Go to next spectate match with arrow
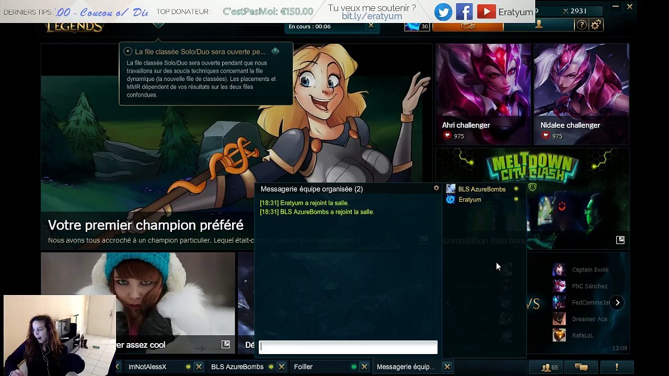 click(x=617, y=302)
